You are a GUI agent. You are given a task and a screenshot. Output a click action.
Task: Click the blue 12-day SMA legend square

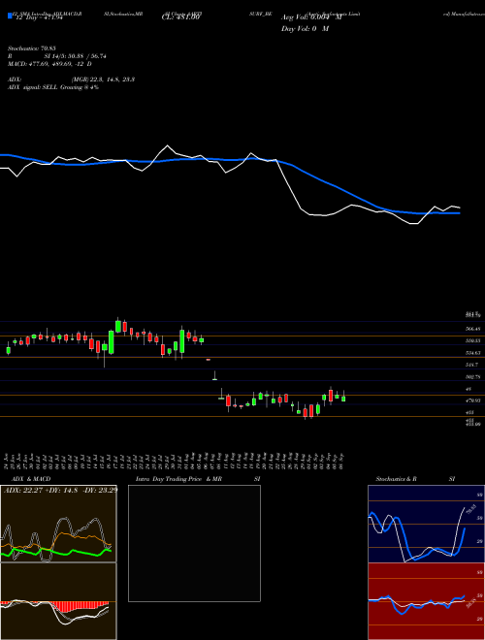pyautogui.click(x=10, y=16)
